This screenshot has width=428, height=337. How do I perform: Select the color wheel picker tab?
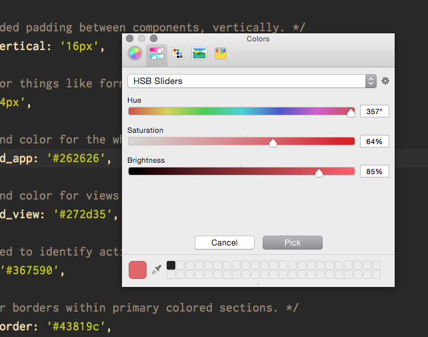click(x=135, y=53)
